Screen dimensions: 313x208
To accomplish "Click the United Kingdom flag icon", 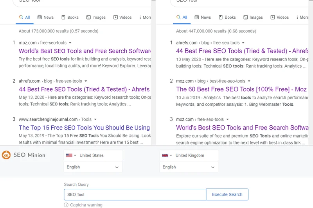I will pos(165,155).
